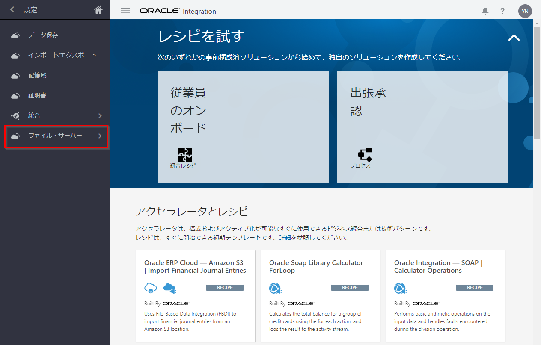The height and width of the screenshot is (345, 541).
Task: Expand the 統合 submenu
Action: pos(100,116)
